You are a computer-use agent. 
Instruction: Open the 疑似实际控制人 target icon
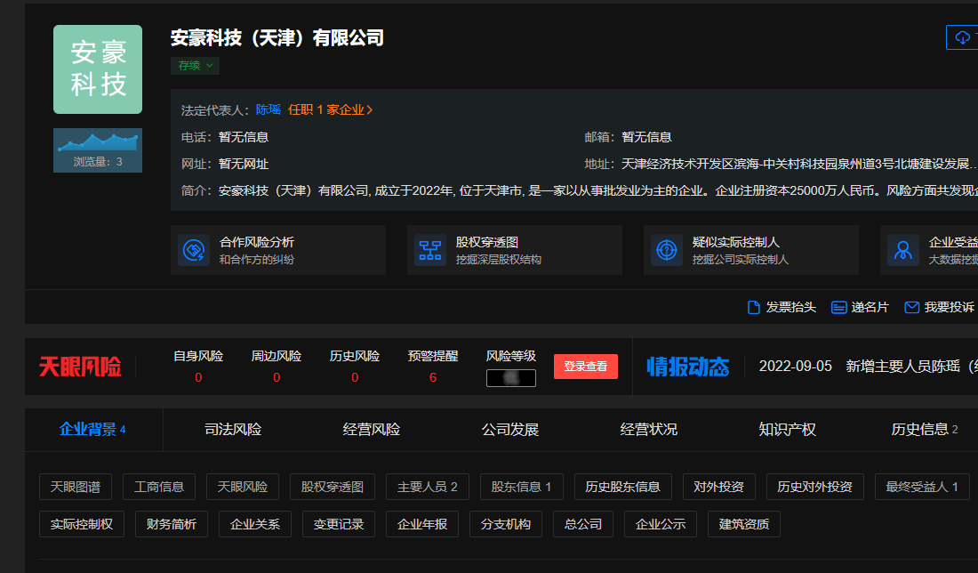pyautogui.click(x=666, y=250)
